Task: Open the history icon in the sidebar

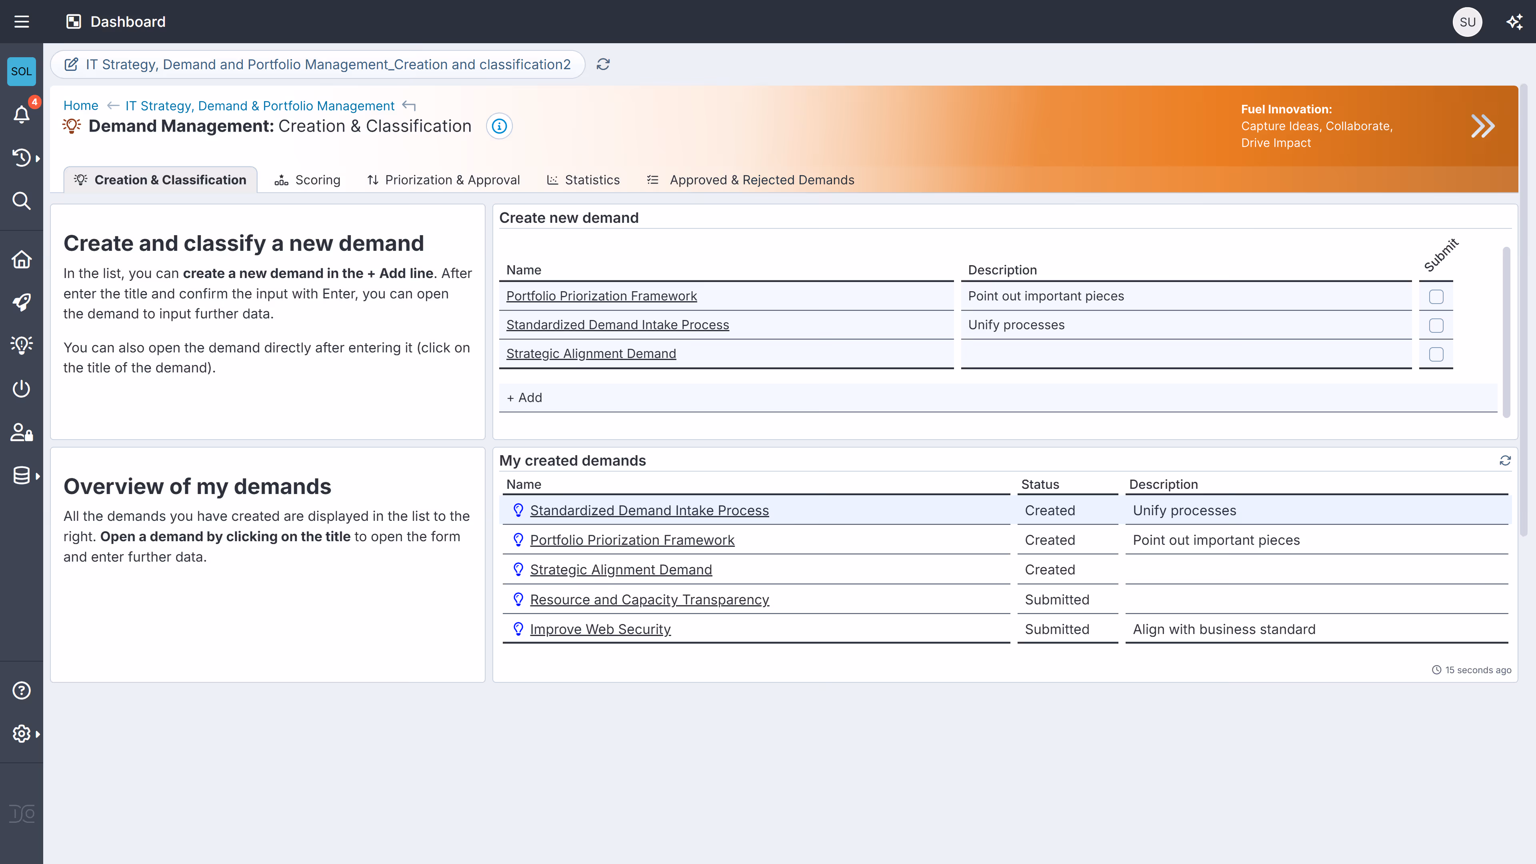Action: click(x=22, y=158)
